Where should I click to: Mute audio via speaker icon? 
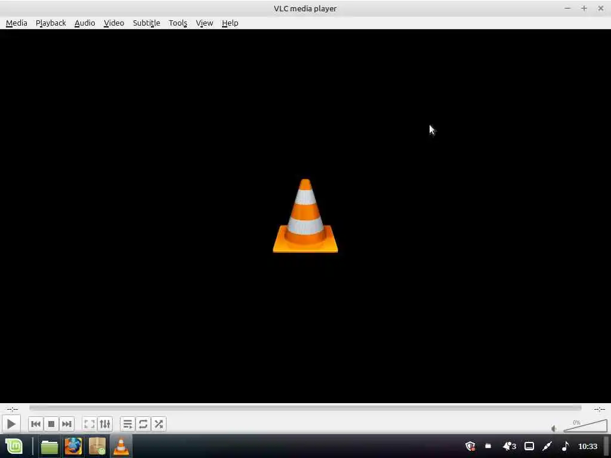(554, 429)
